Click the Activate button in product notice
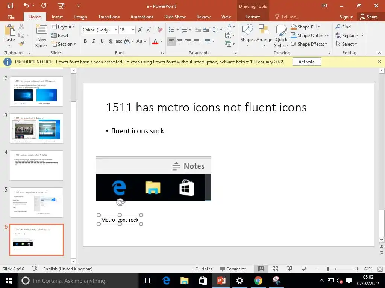The image size is (385, 288). (307, 62)
